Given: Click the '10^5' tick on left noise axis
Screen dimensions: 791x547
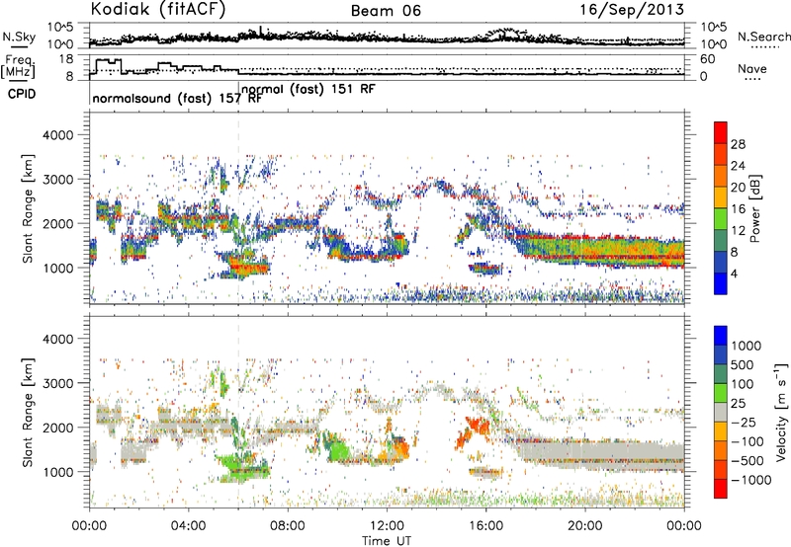Looking at the screenshot, I should [60, 27].
